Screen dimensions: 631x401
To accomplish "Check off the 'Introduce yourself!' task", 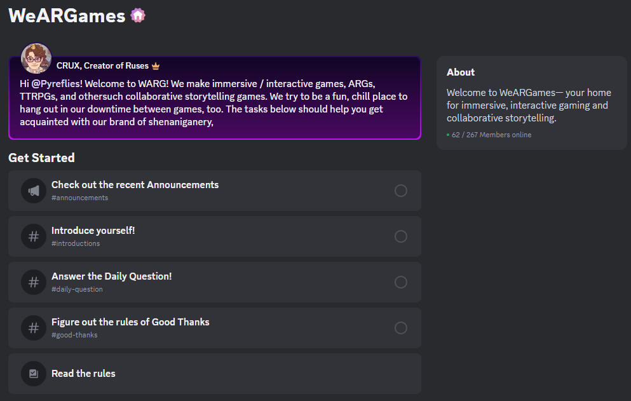I will (401, 236).
